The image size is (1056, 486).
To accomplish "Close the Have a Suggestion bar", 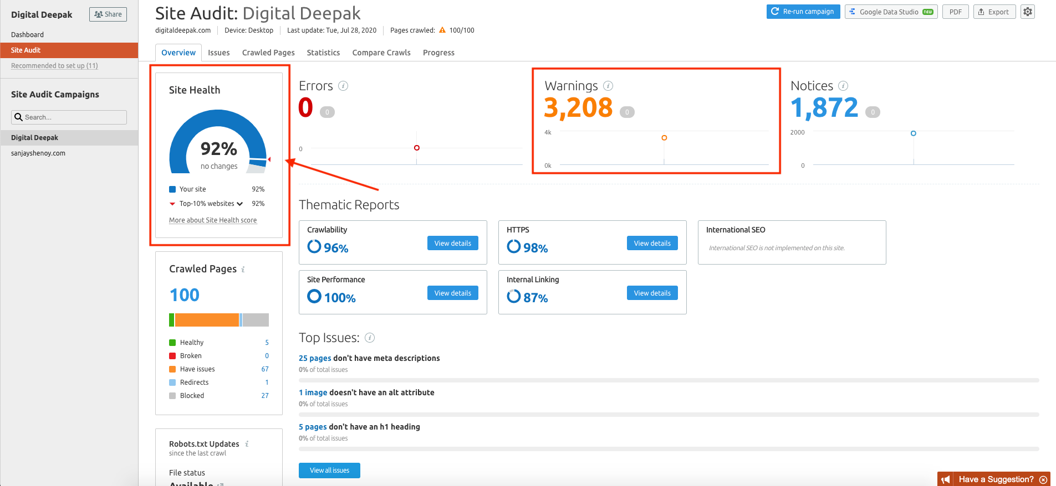I will tap(1043, 479).
